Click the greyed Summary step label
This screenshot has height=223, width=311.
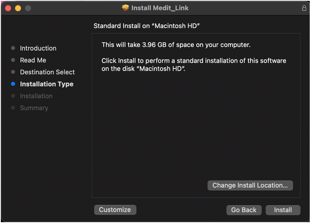point(34,108)
